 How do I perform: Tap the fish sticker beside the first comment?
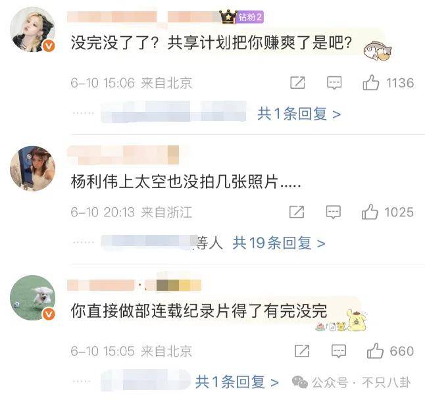[378, 51]
